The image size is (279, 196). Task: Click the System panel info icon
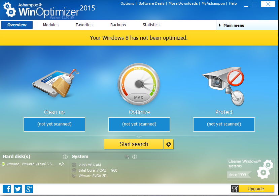(135, 157)
